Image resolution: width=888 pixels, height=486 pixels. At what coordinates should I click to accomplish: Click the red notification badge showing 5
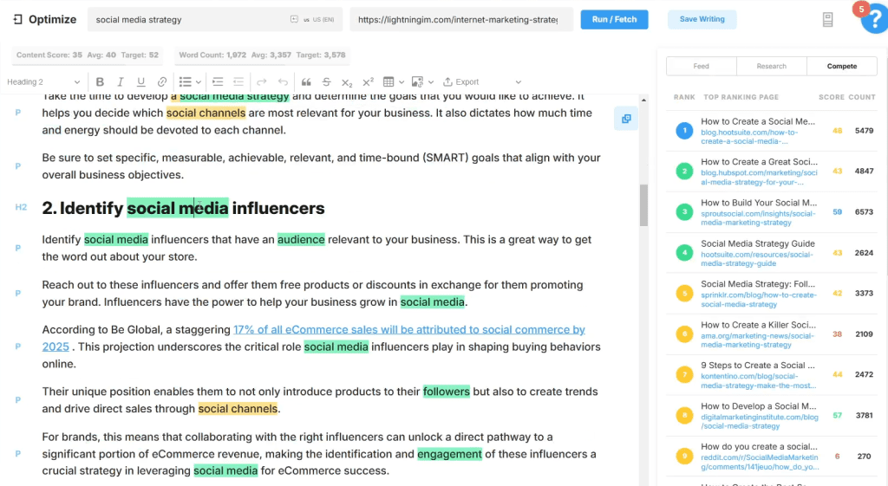(x=861, y=9)
